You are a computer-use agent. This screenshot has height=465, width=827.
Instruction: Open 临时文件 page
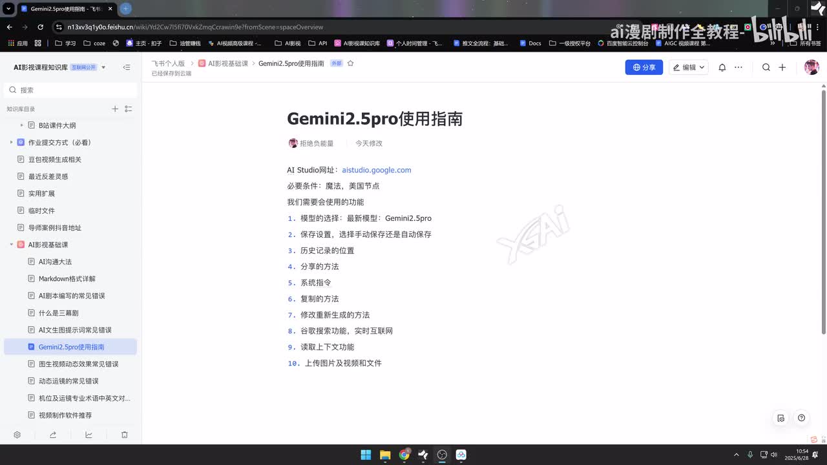point(41,211)
